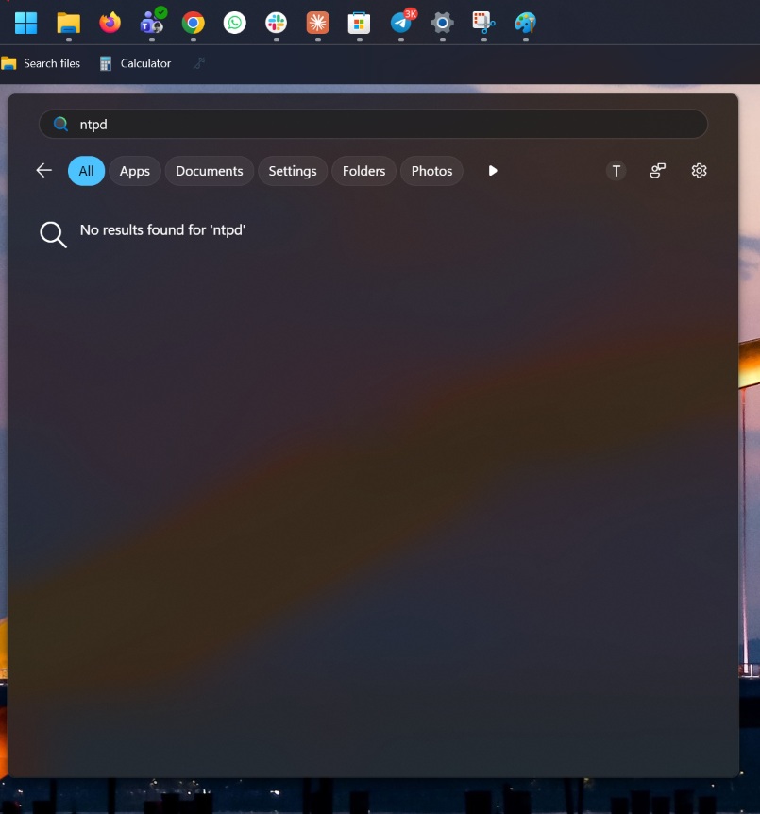Viewport: 760px width, 814px height.
Task: Click the linked accounts icon beside avatar
Action: (658, 171)
